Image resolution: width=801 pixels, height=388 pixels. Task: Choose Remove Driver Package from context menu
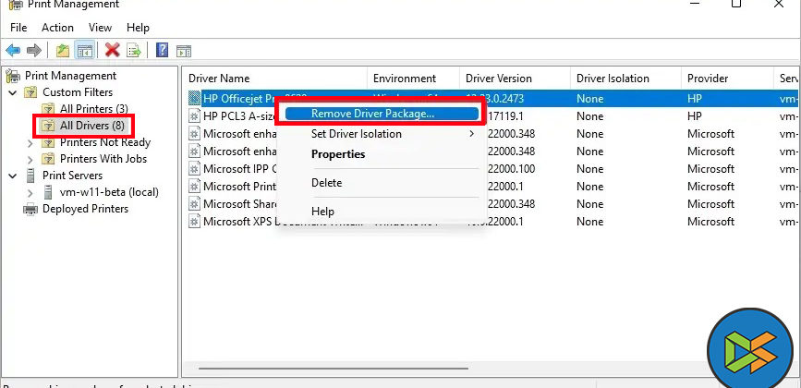pos(372,114)
